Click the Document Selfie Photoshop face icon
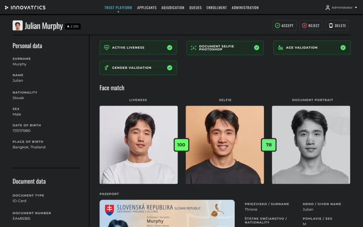The image size is (363, 227). tap(194, 48)
